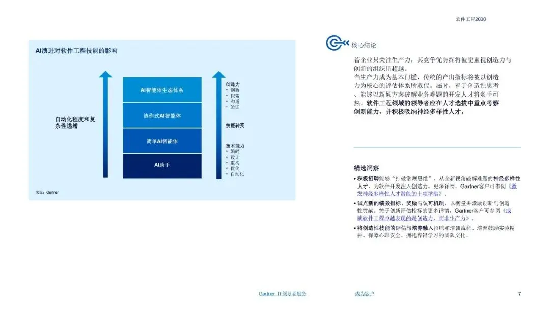This screenshot has width=550, height=309.
Task: Click the 软件工程2030 header text
Action: (x=471, y=19)
